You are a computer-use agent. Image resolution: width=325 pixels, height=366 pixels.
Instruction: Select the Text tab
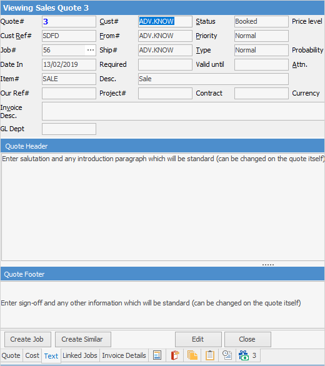pos(51,356)
